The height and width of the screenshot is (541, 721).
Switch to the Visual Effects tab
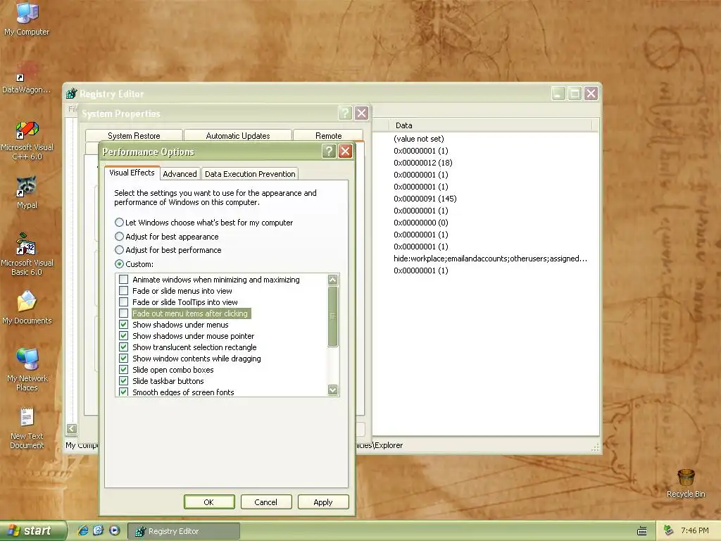tap(132, 173)
